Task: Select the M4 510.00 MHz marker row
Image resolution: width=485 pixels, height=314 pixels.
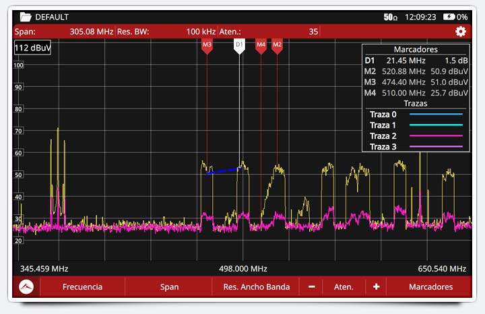Action: click(416, 93)
